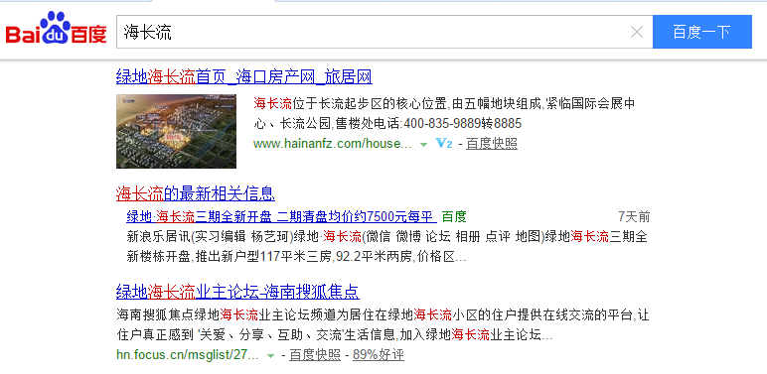
Task: Click the hn.focus.cn/msglist green URL
Action: click(x=188, y=355)
